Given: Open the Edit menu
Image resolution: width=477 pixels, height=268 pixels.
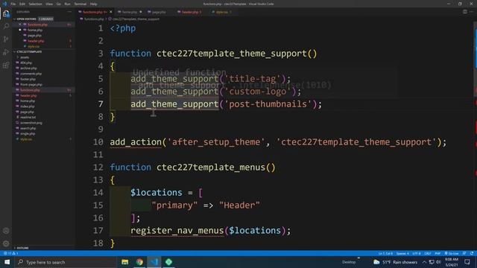Looking at the screenshot, I should (x=22, y=4).
